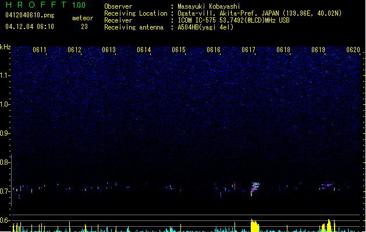
Task: Click the 'Receiving Location' label
Action: [x=136, y=13]
